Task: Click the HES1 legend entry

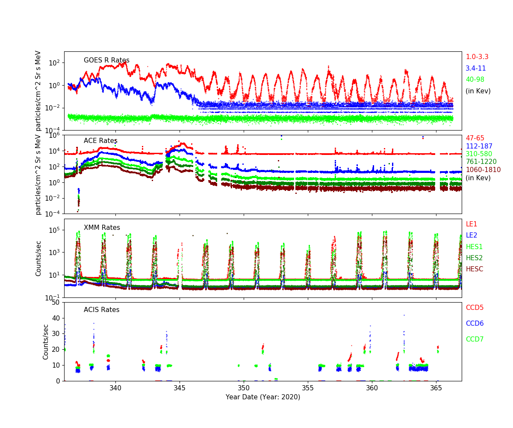Action: [474, 247]
